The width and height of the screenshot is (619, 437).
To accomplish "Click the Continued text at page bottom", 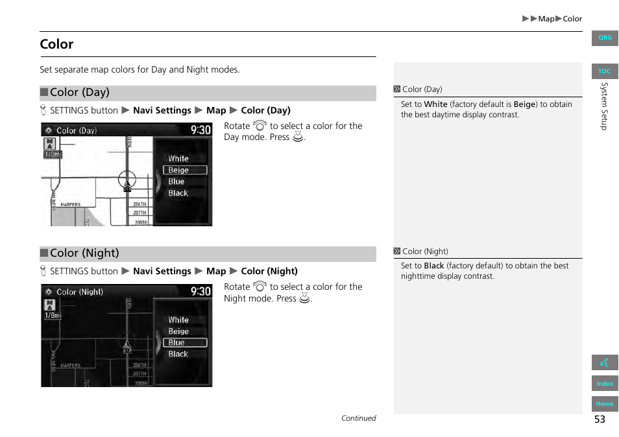I will 358,418.
